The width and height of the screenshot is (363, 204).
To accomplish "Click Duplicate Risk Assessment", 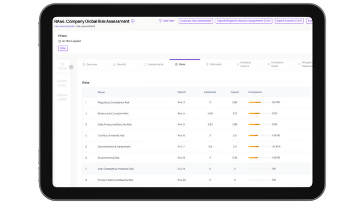I will [196, 21].
